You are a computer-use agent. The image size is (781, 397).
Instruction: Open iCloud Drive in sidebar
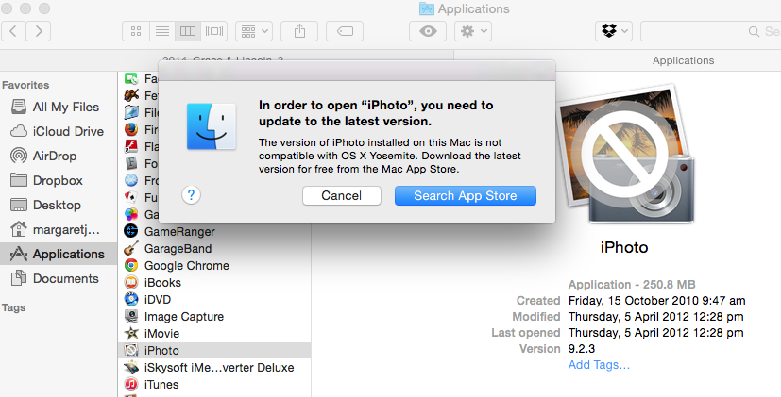58,131
